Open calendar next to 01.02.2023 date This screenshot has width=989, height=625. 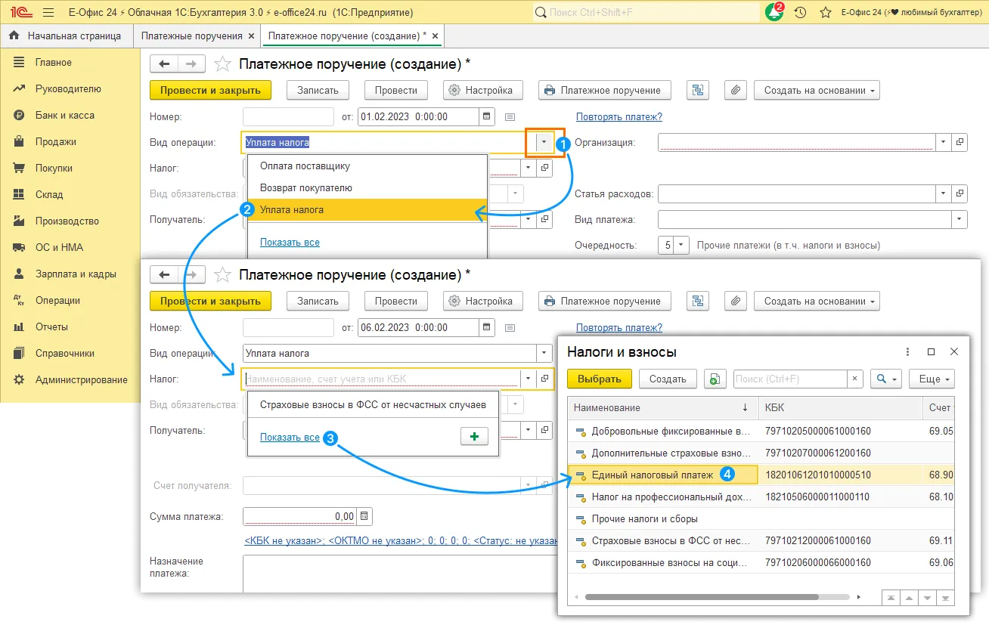[488, 116]
